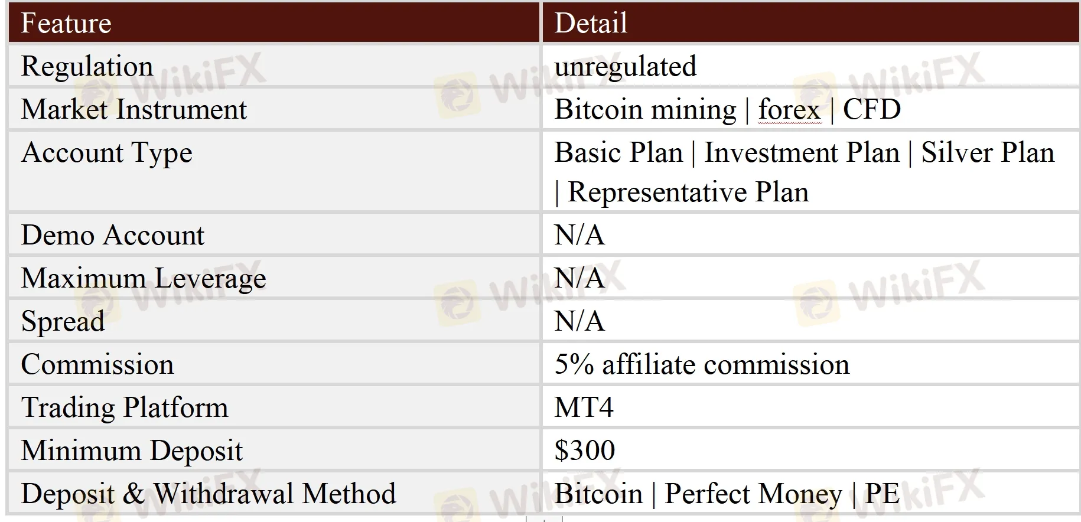The height and width of the screenshot is (522, 1081).
Task: Click the $300 minimum deposit value
Action: coord(585,451)
